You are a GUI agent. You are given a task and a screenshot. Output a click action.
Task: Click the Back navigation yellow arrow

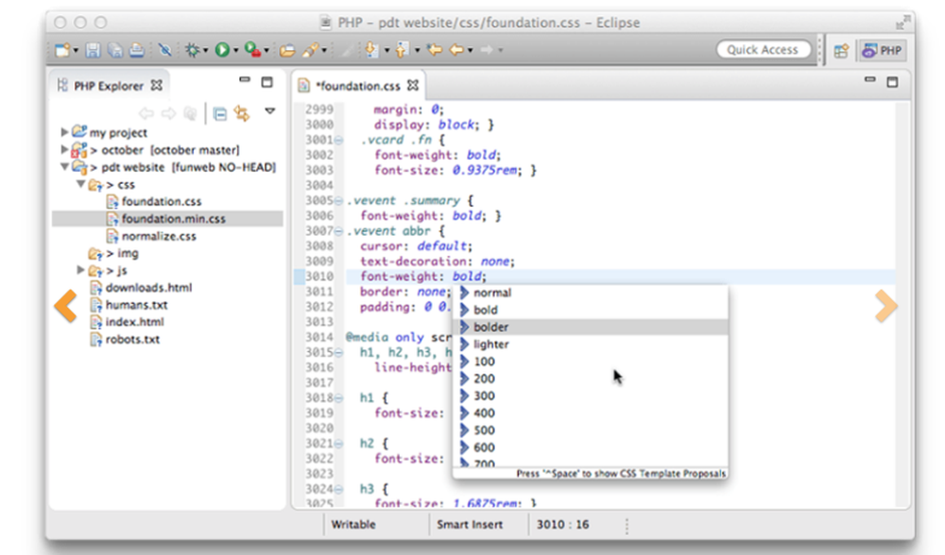(456, 50)
